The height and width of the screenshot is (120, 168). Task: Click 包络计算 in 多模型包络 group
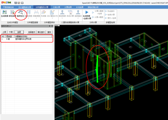coord(110,15)
